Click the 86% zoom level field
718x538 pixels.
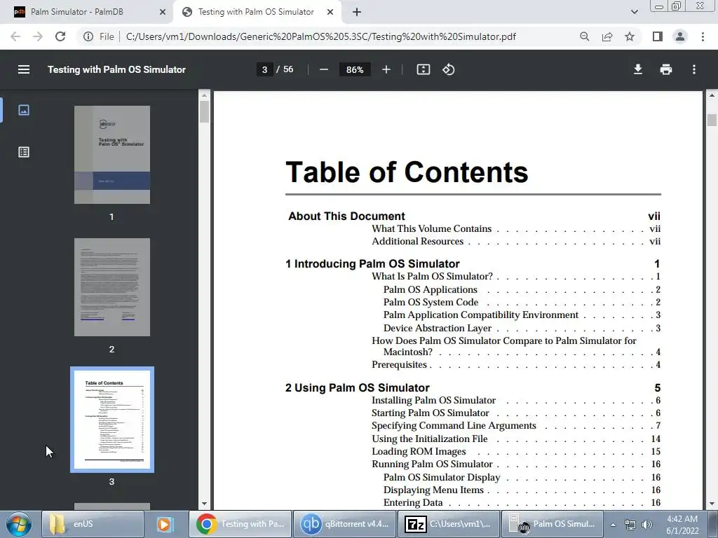pyautogui.click(x=354, y=69)
